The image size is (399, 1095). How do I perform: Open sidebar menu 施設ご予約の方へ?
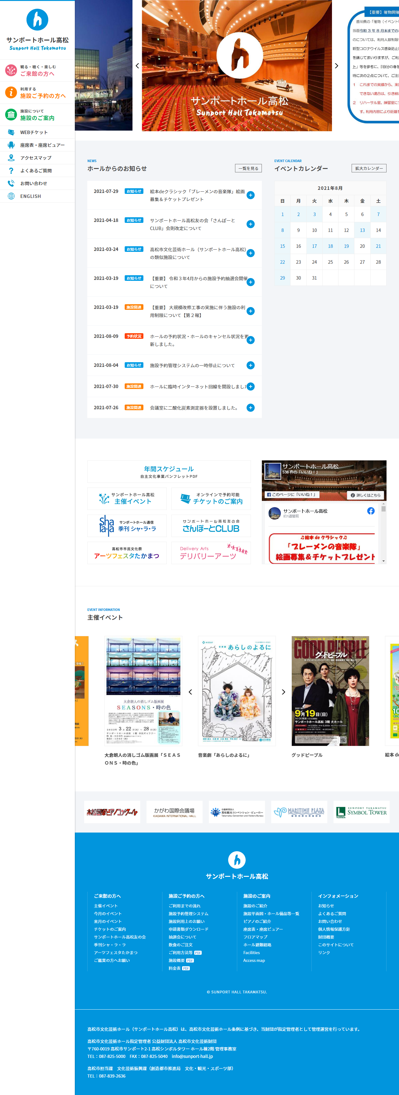tap(37, 92)
